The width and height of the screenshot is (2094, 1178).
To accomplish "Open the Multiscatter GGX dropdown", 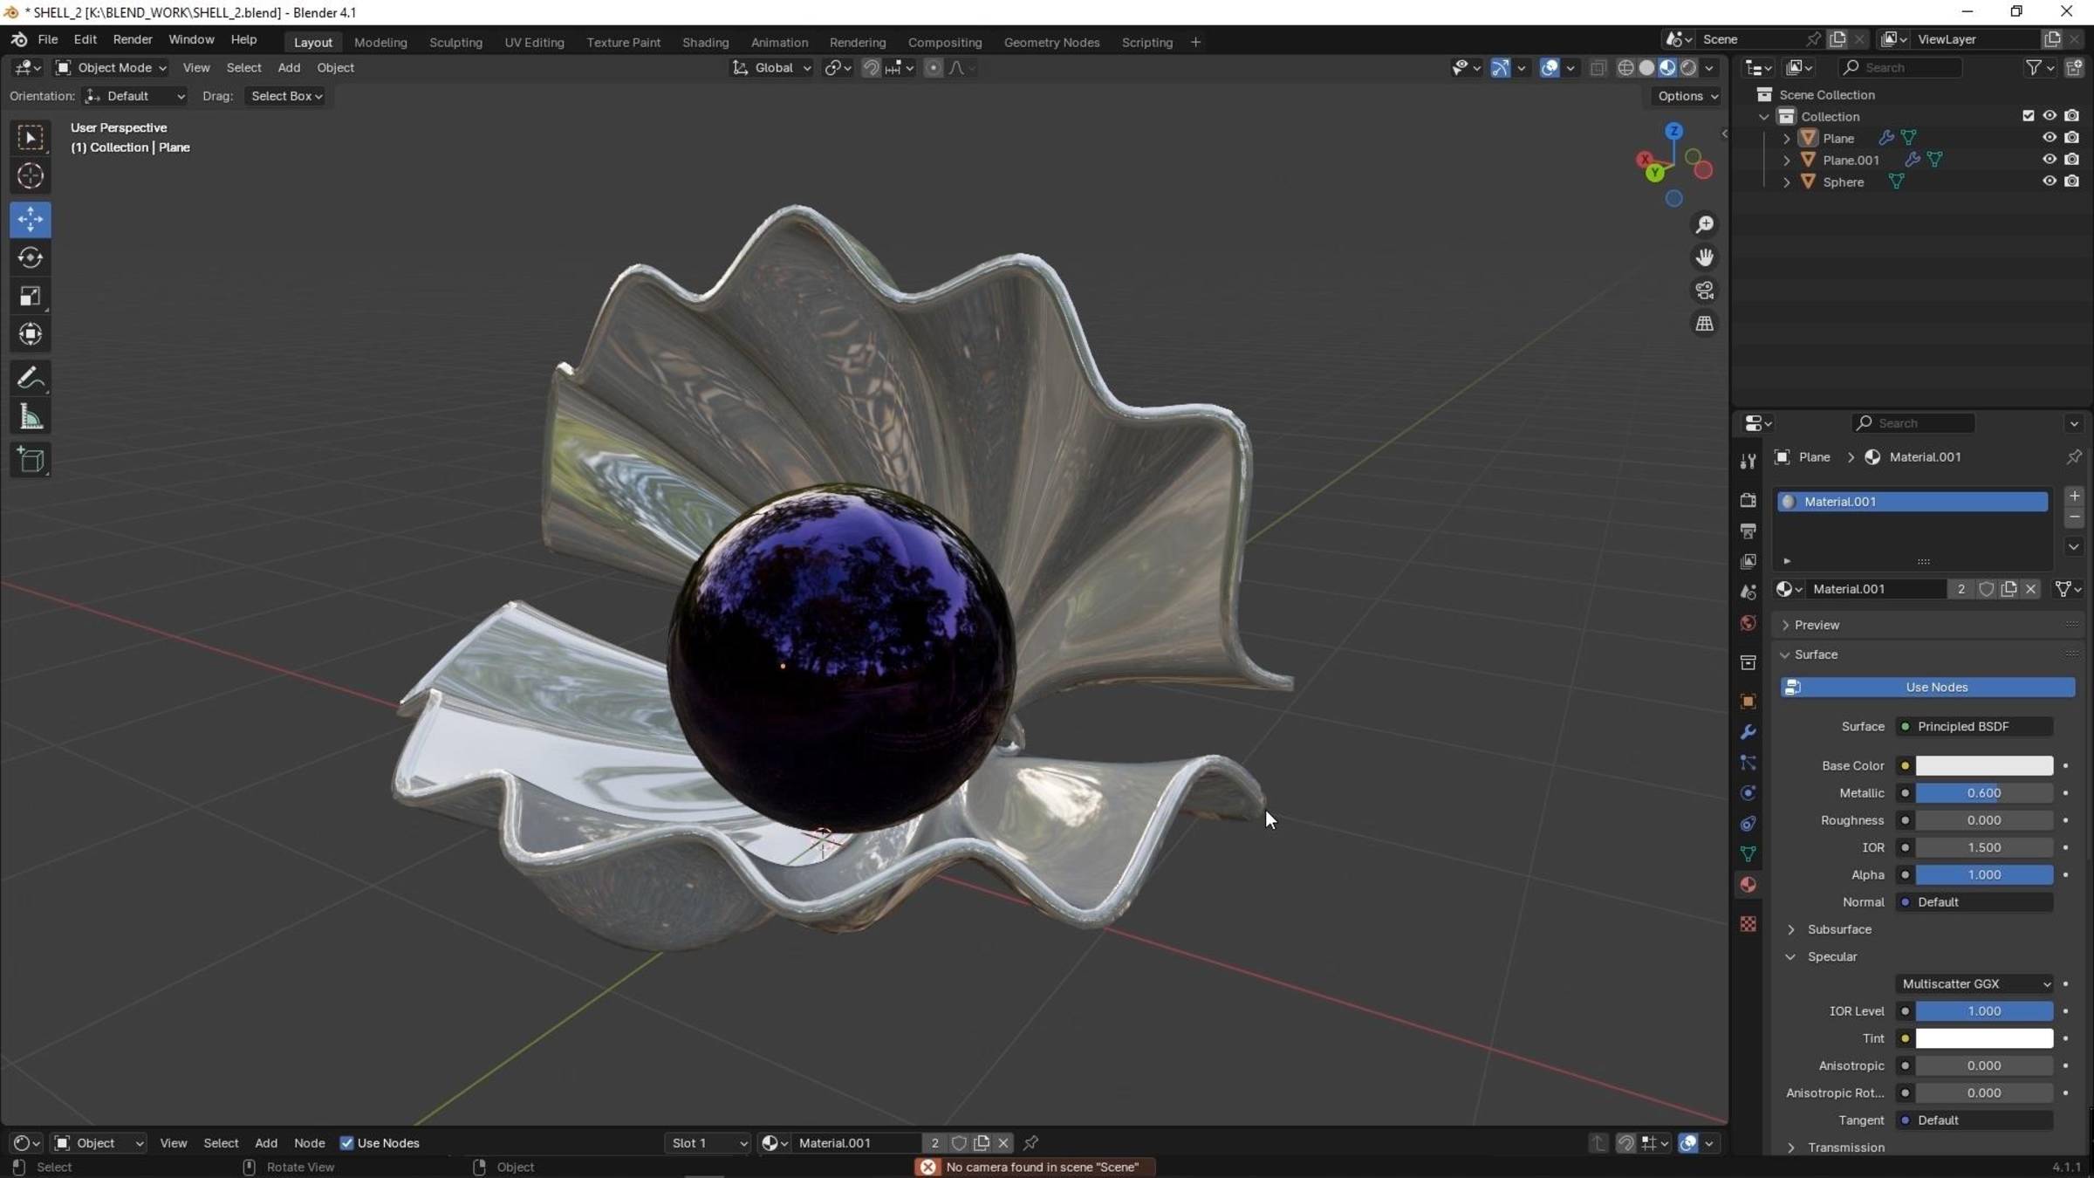I will click(1974, 983).
